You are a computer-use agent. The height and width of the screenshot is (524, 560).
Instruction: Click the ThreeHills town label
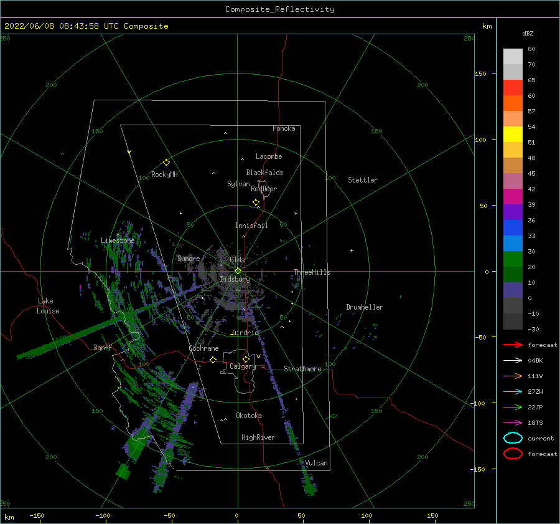click(312, 272)
